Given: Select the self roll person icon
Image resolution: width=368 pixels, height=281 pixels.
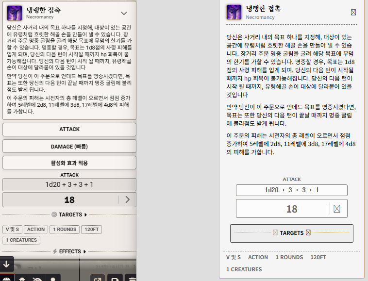Looking at the screenshot, I should click(x=53, y=278).
